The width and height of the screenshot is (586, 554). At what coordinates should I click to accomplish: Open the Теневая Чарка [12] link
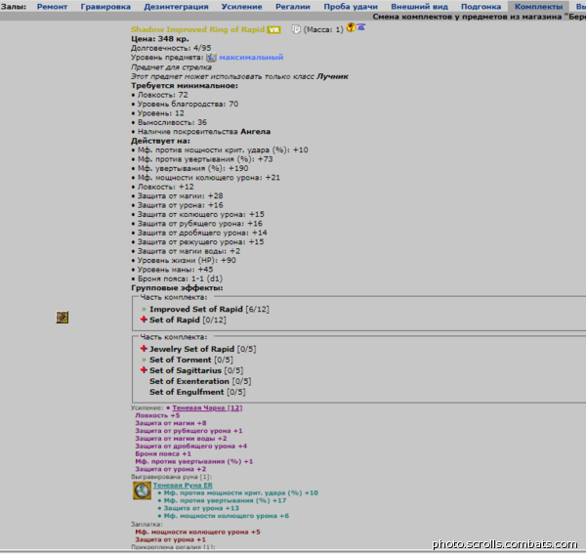pos(207,407)
